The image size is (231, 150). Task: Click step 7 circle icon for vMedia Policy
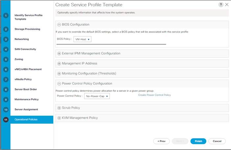click(x=6, y=79)
